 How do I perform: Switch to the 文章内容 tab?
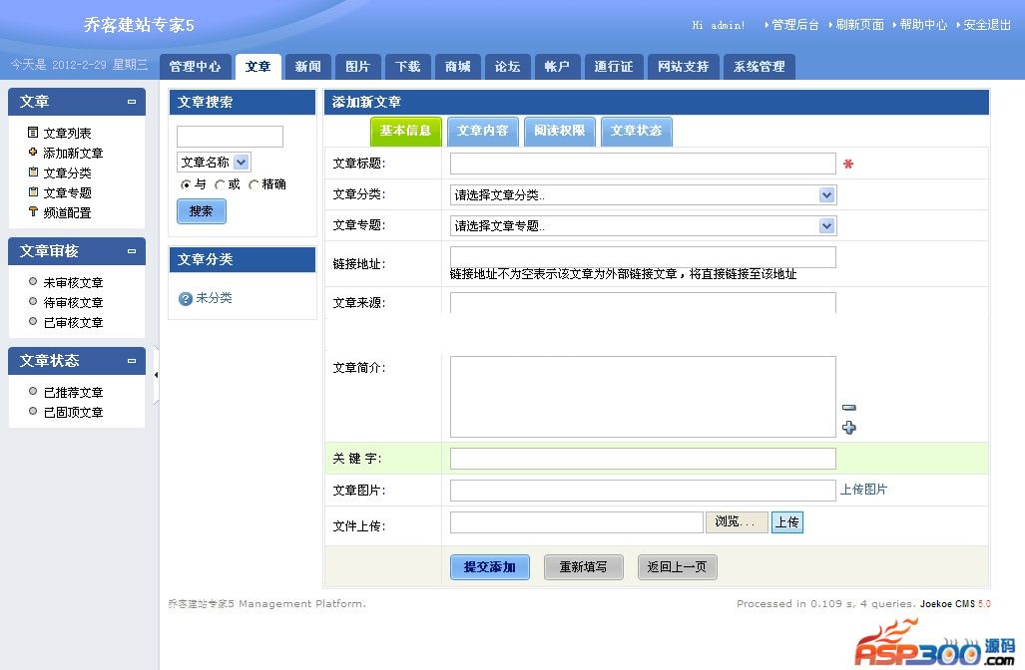click(x=482, y=131)
